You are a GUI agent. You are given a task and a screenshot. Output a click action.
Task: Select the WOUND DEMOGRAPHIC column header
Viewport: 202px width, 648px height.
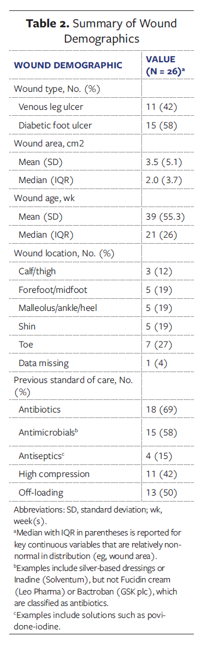tap(68, 65)
